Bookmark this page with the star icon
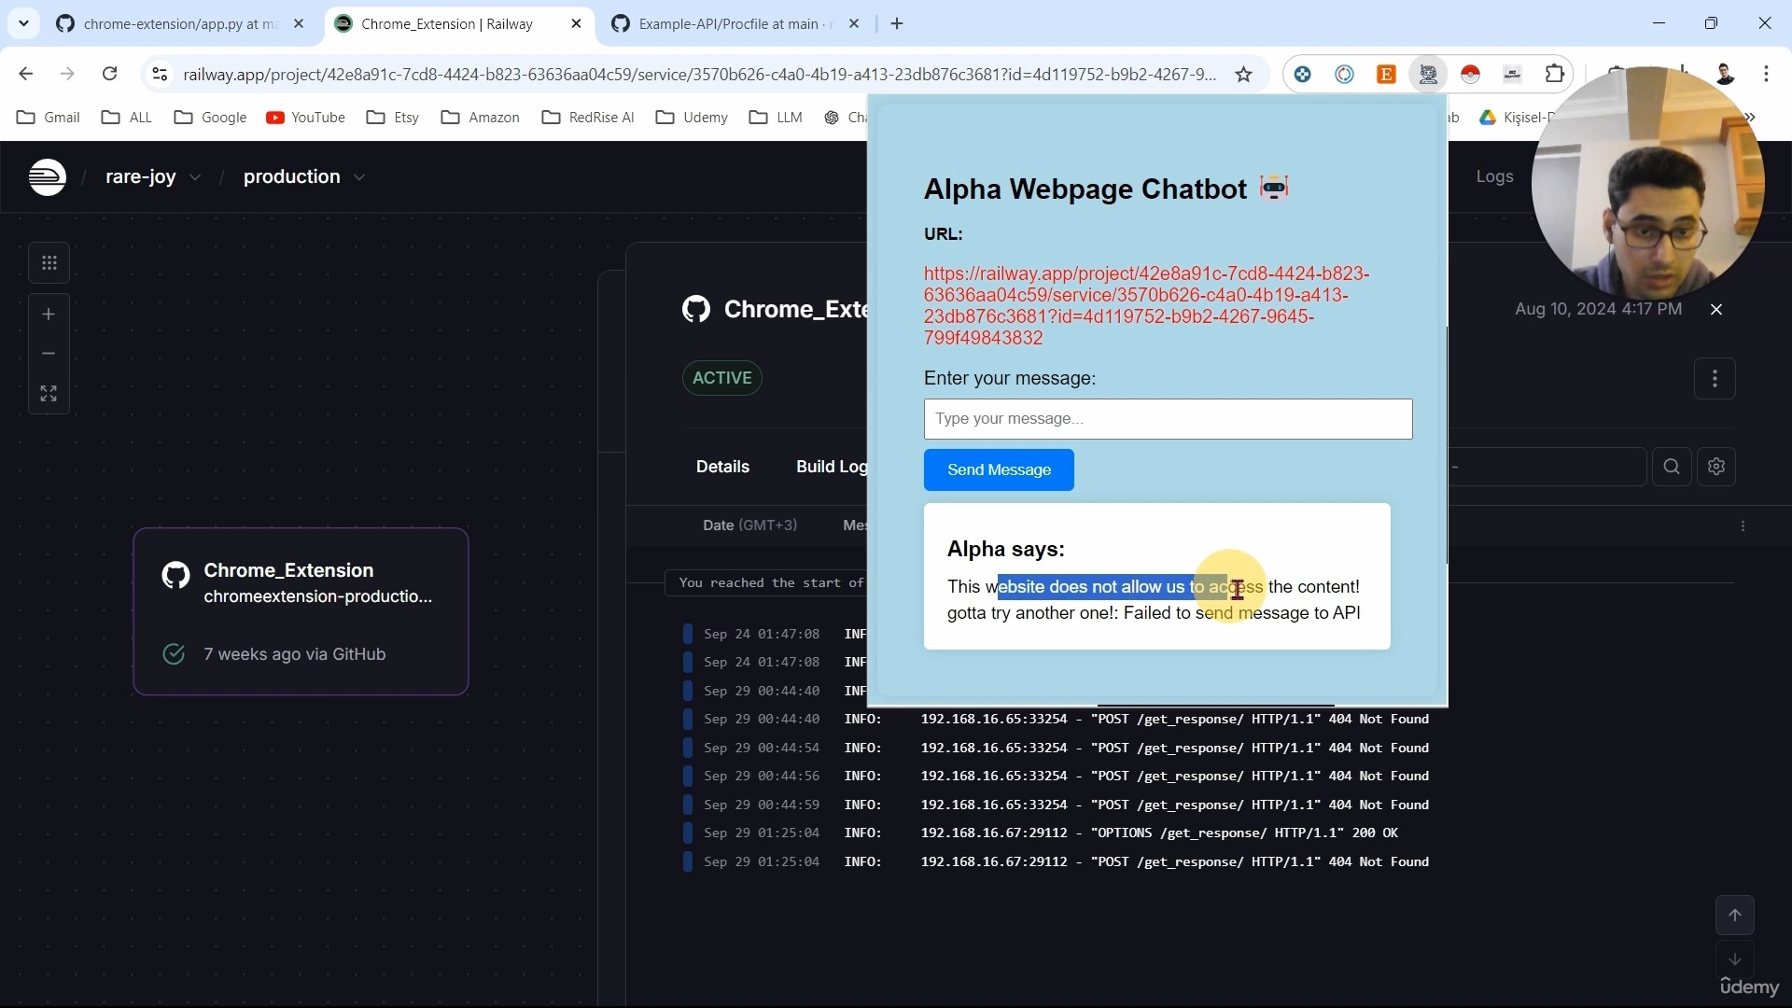The width and height of the screenshot is (1792, 1008). pos(1243,75)
